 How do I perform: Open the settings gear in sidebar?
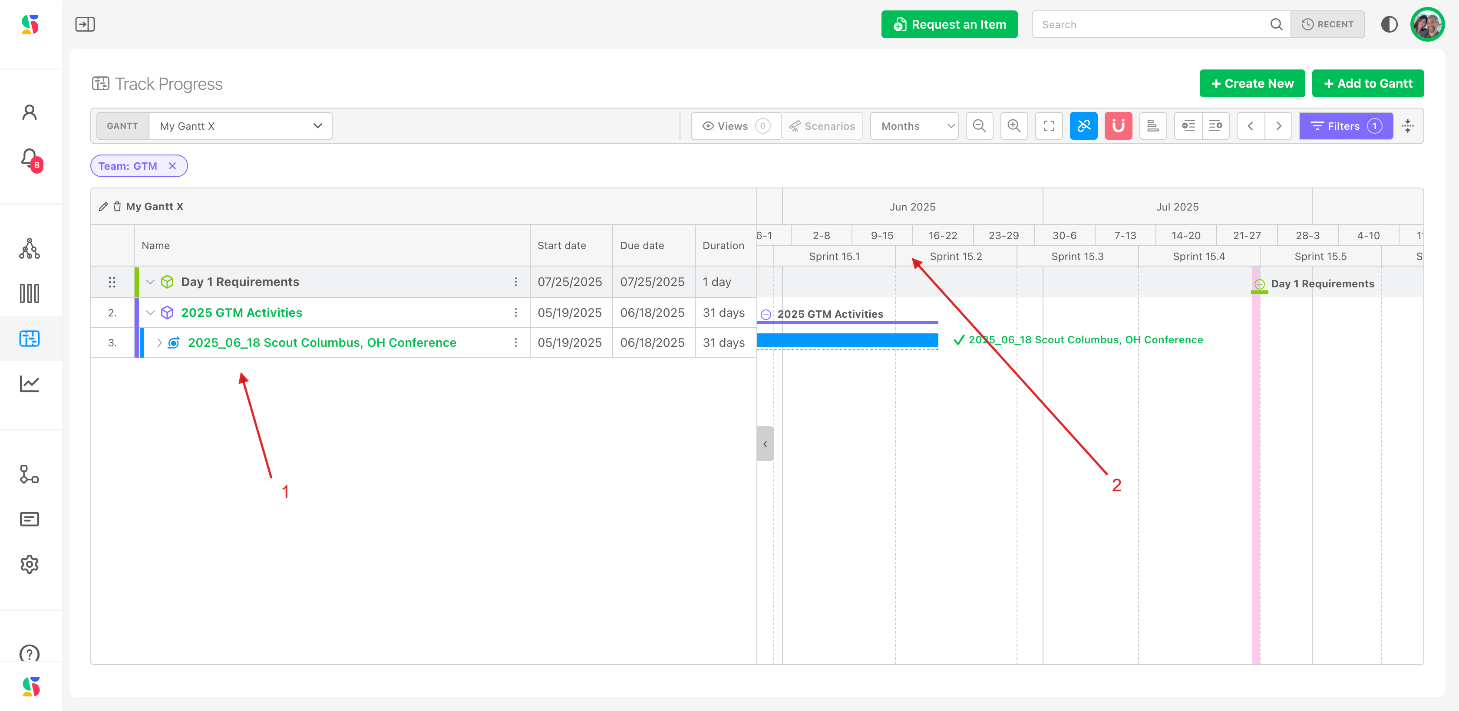[x=30, y=564]
